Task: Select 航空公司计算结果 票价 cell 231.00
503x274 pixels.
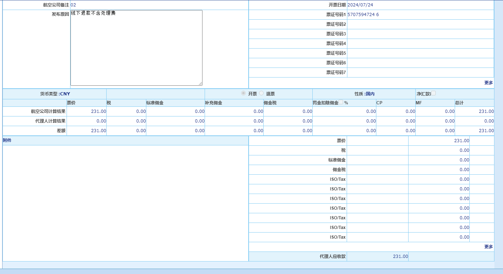Action: 98,111
